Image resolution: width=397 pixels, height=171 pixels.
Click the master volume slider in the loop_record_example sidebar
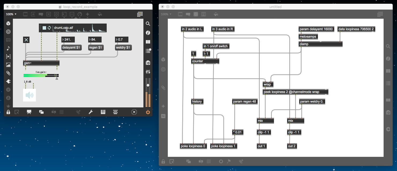[148, 92]
